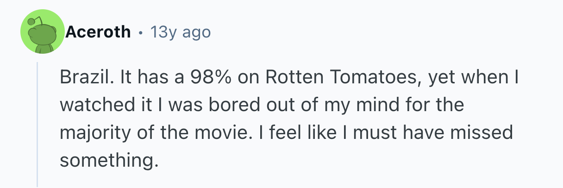
Task: Click the dot separator after the username
Action: [140, 32]
